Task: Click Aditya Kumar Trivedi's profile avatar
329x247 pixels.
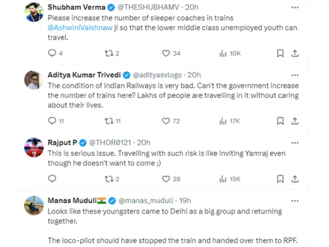Action: [34, 80]
